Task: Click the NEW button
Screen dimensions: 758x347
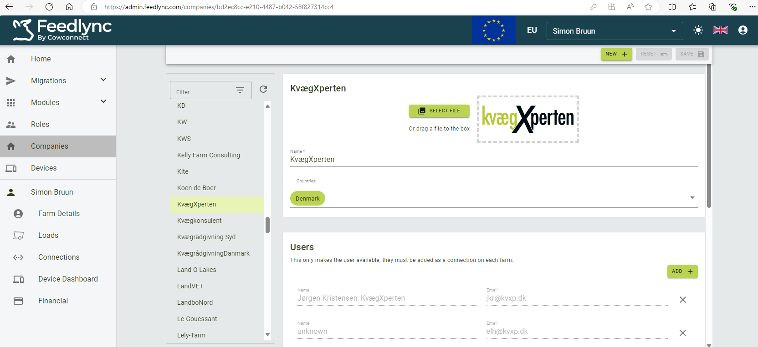Action: tap(616, 54)
